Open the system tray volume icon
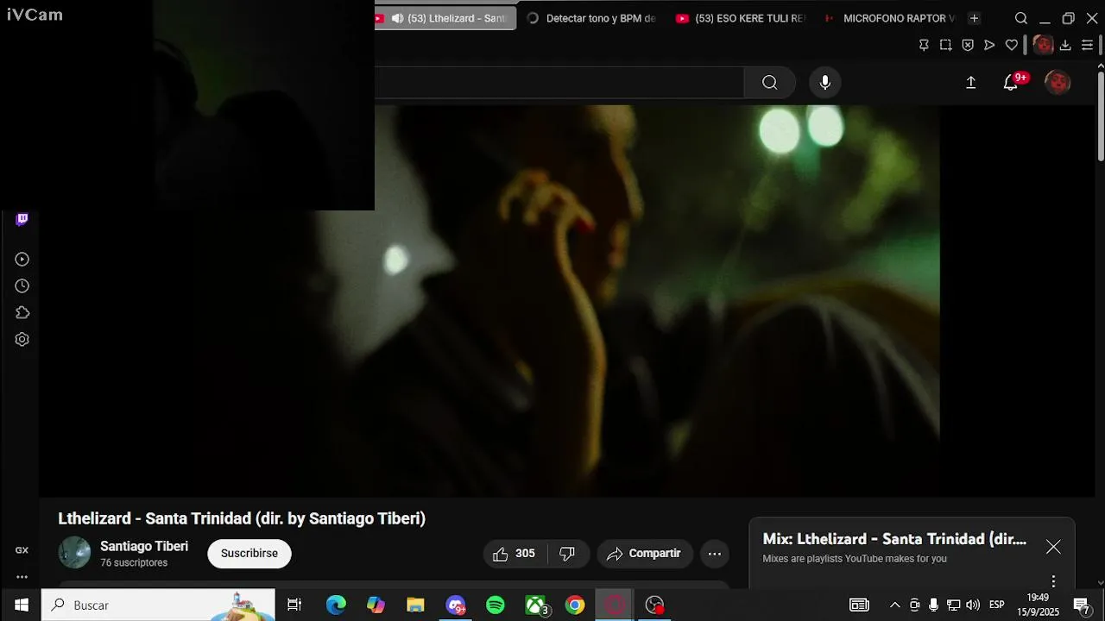Image resolution: width=1105 pixels, height=621 pixels. point(973,605)
